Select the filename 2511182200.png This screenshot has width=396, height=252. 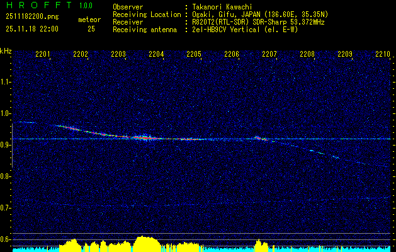click(32, 16)
